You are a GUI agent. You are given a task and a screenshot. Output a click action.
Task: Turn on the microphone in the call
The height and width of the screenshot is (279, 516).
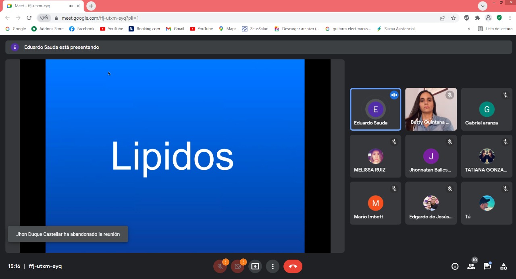click(220, 266)
